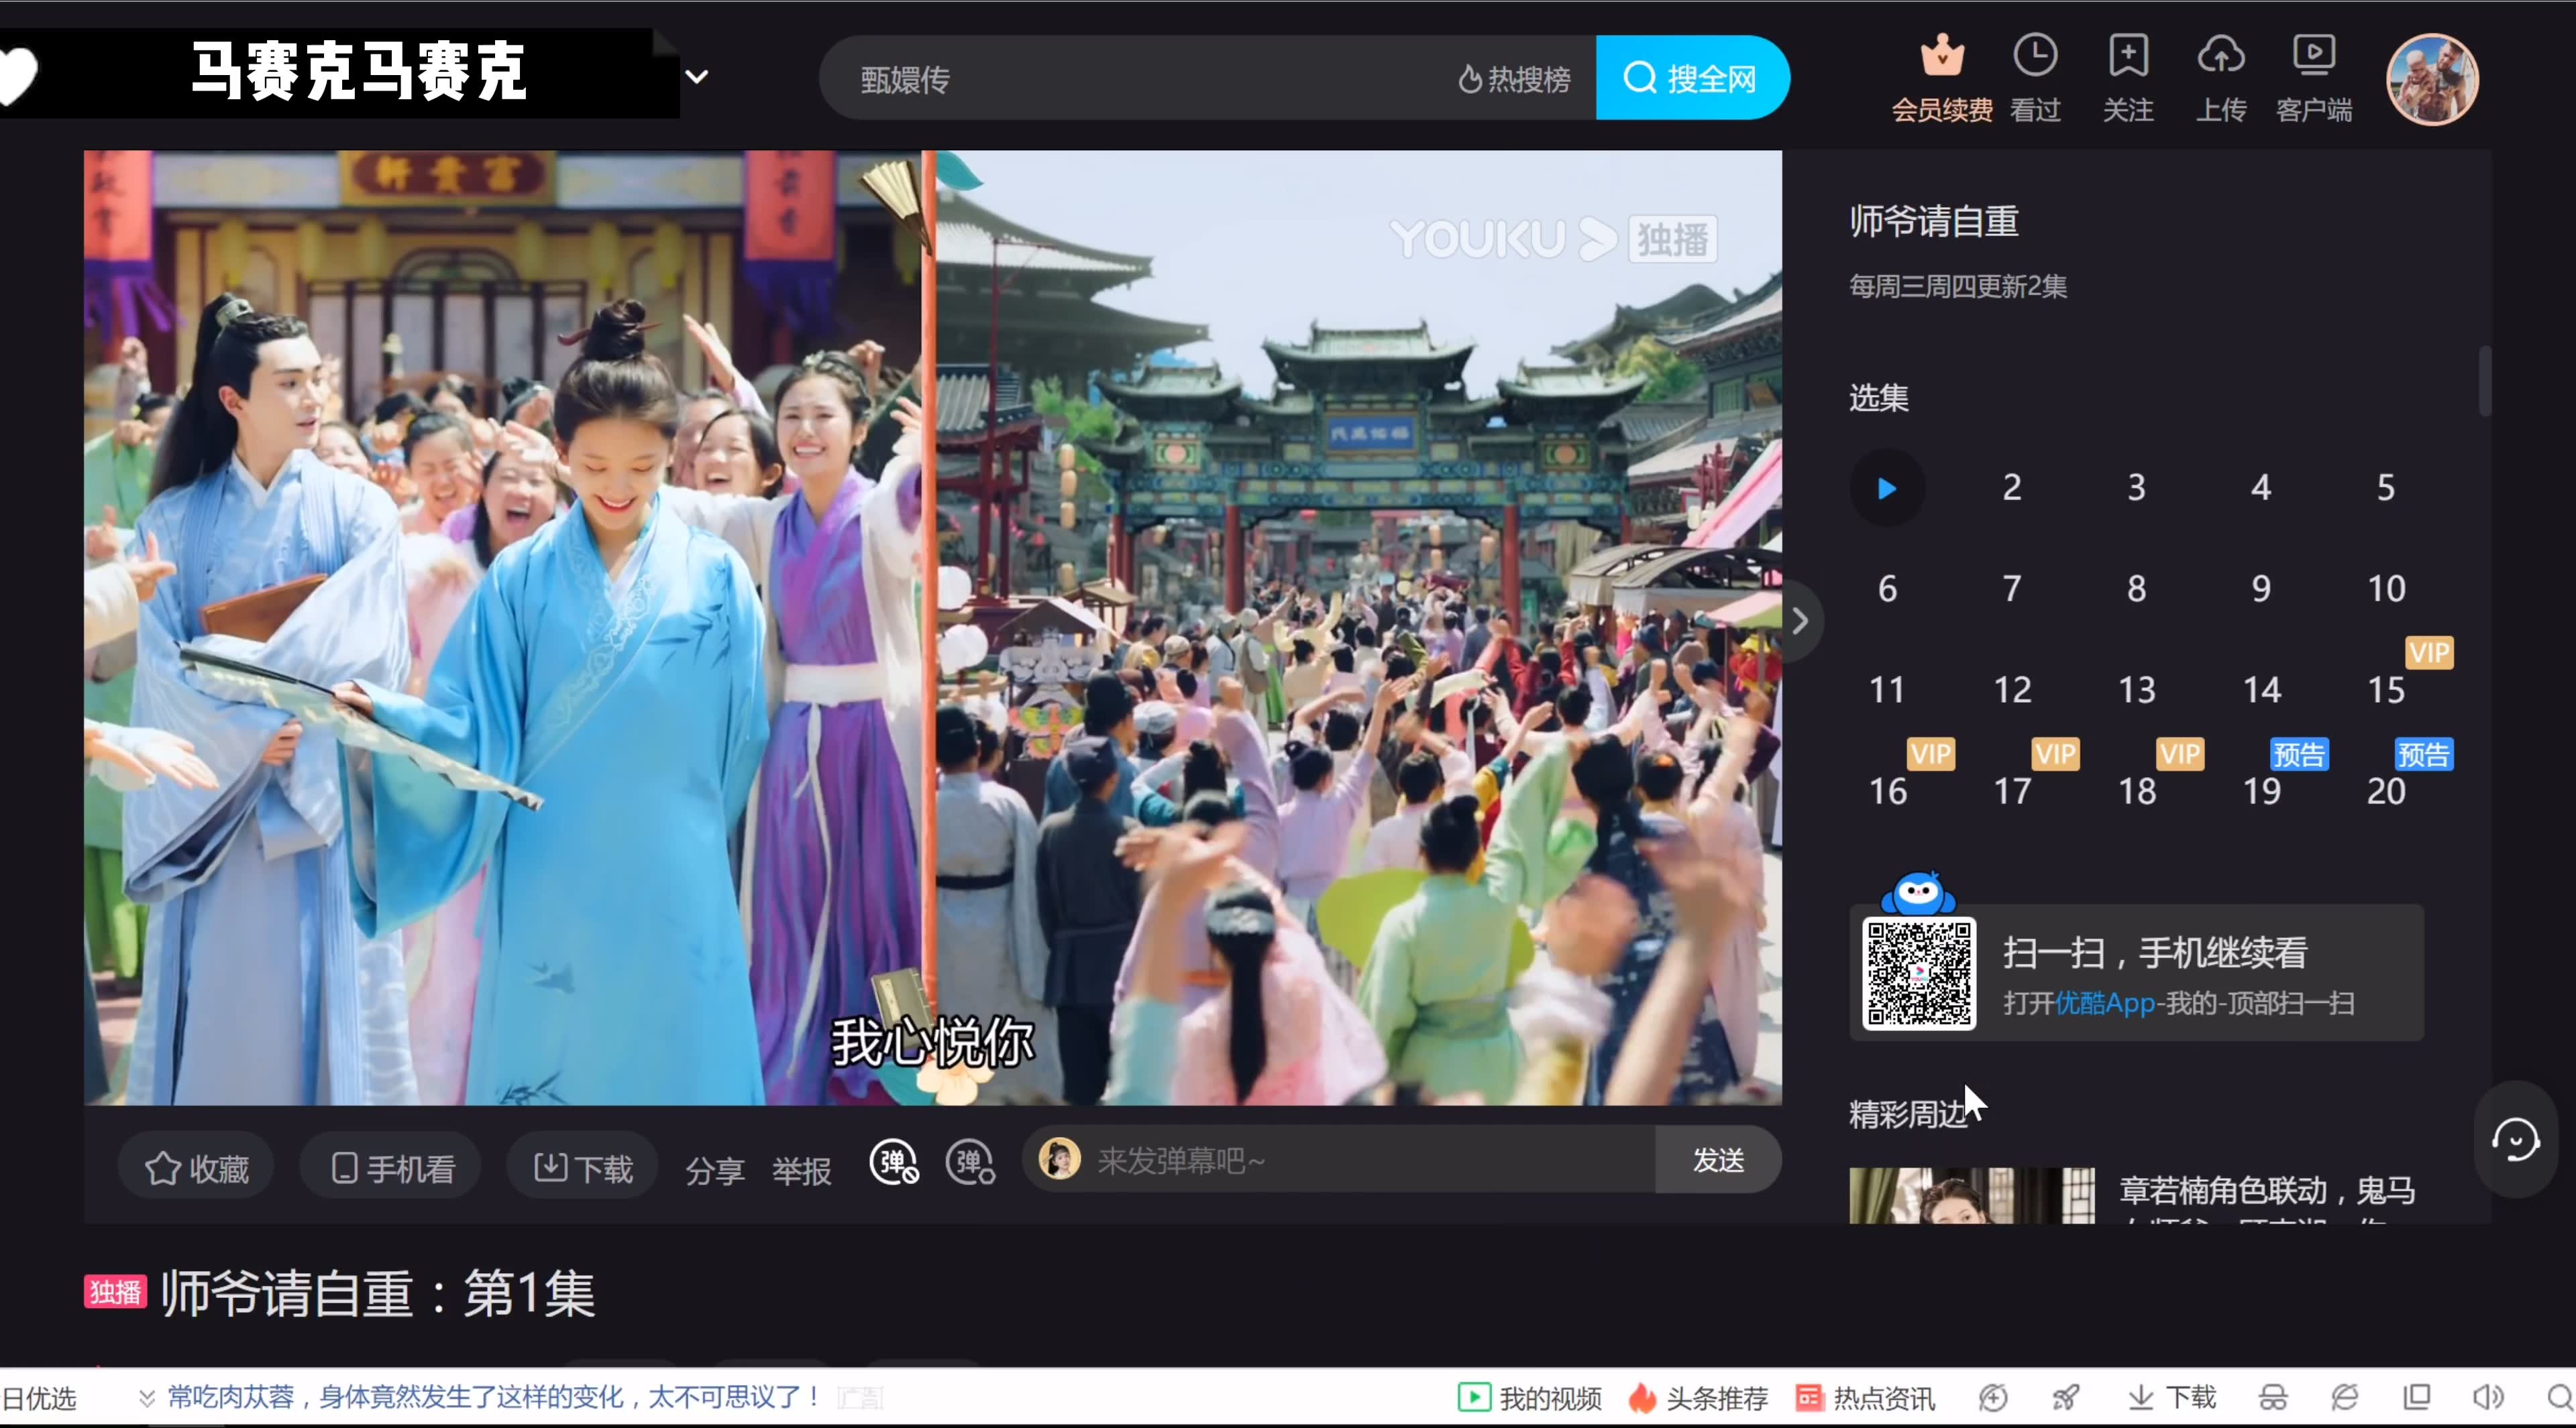Viewport: 2576px width, 1428px height.
Task: Click the QR code to continue on phone
Action: [1919, 973]
